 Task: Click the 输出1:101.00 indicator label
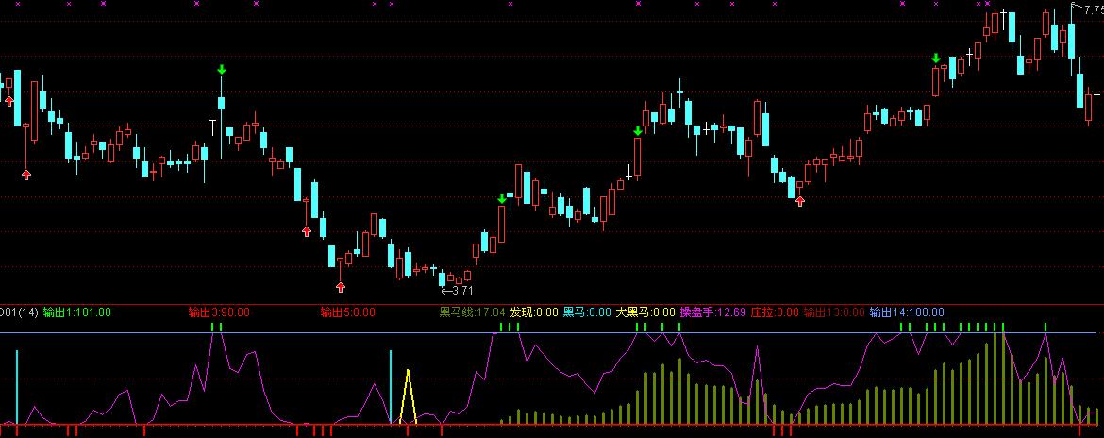[x=76, y=312]
